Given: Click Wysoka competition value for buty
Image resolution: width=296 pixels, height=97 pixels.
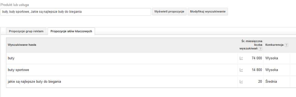Looking at the screenshot, I should point(271,58).
